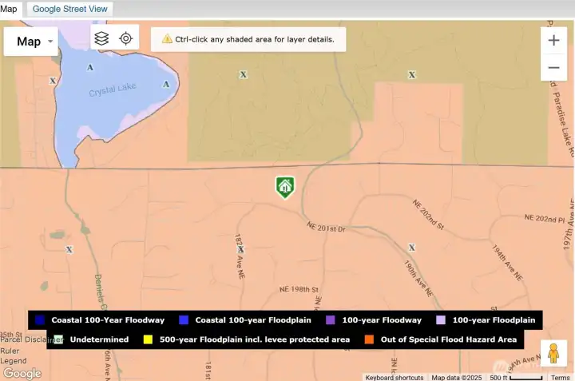Switch to the Google Street View tab

tap(69, 9)
